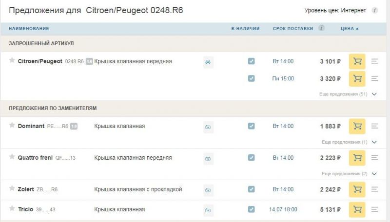
Task: Add Citroen/Peugeot 3 101 ₽ offer to cart
Action: (x=357, y=61)
